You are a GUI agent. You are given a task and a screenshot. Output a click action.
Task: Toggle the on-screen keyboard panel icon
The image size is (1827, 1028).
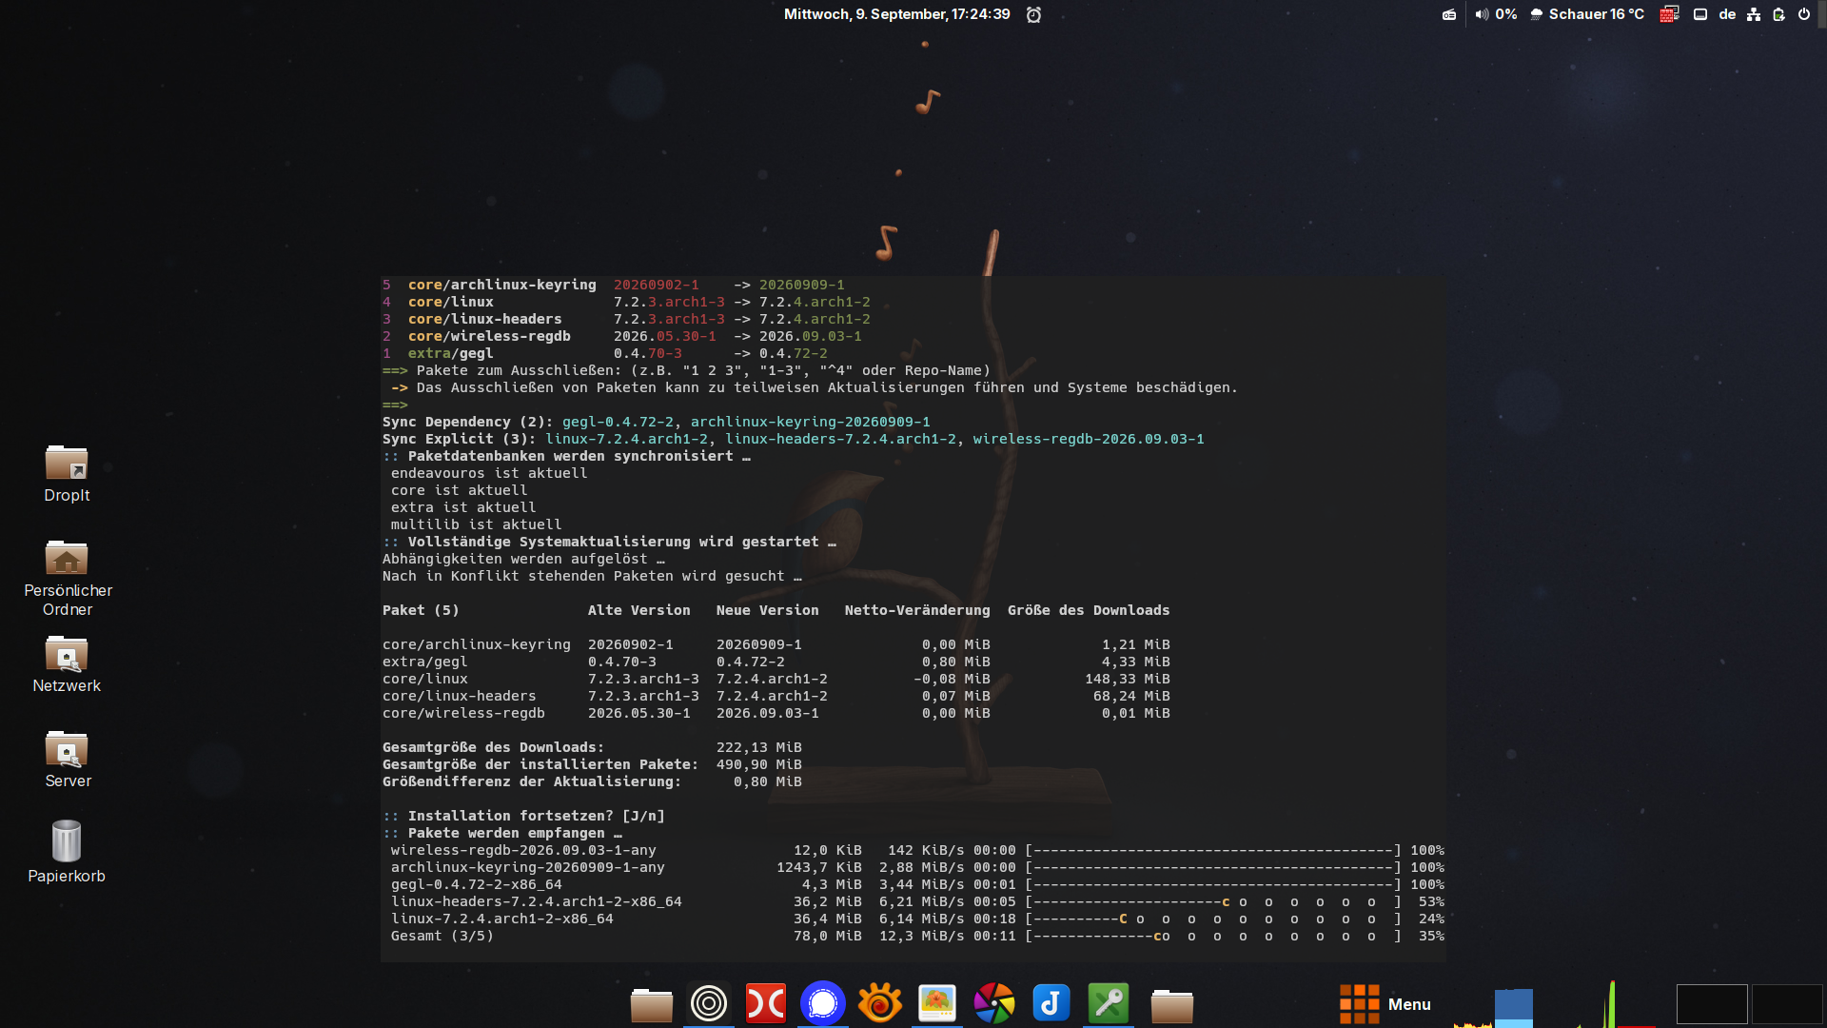(1700, 14)
